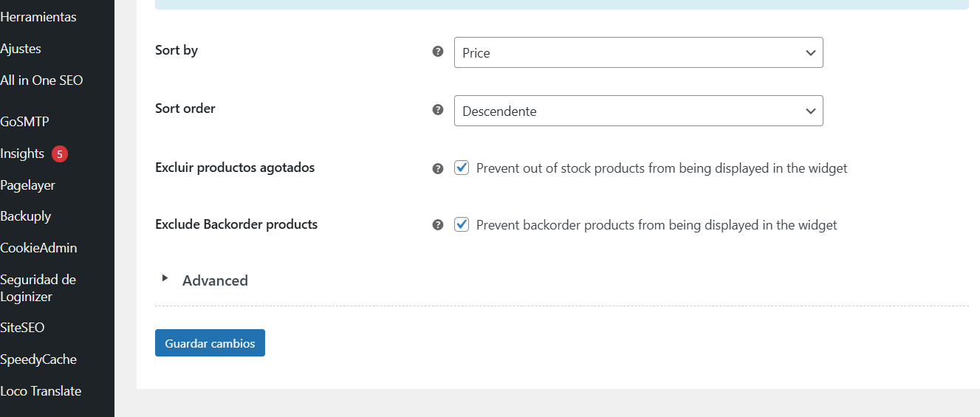Open the Sort order dropdown showing Descendente
980x417 pixels.
click(x=638, y=111)
